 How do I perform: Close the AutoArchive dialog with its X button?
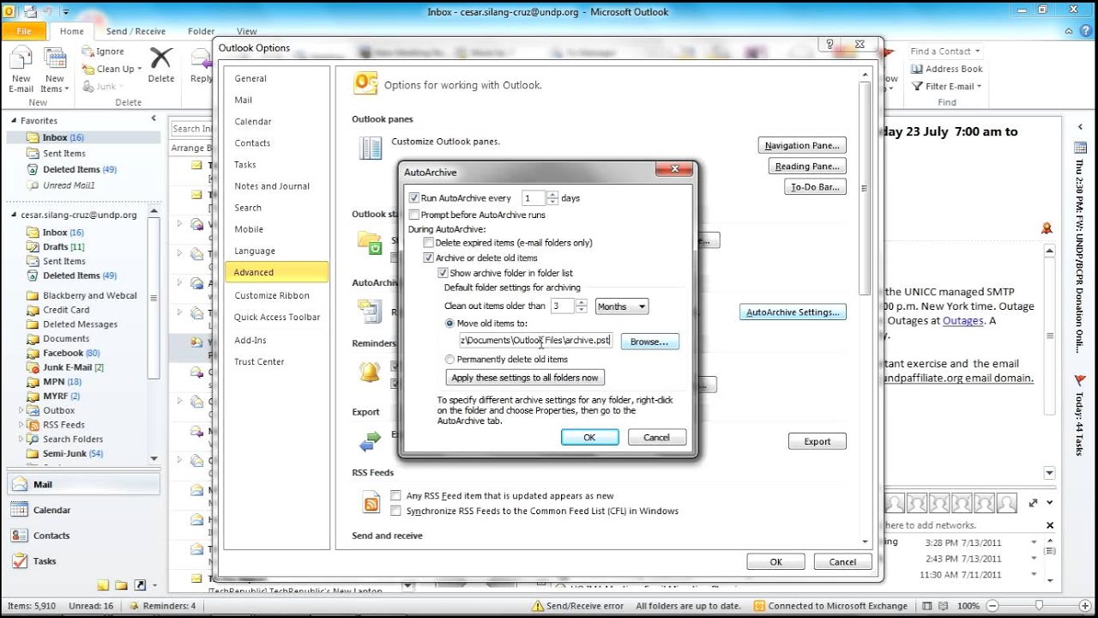(674, 170)
